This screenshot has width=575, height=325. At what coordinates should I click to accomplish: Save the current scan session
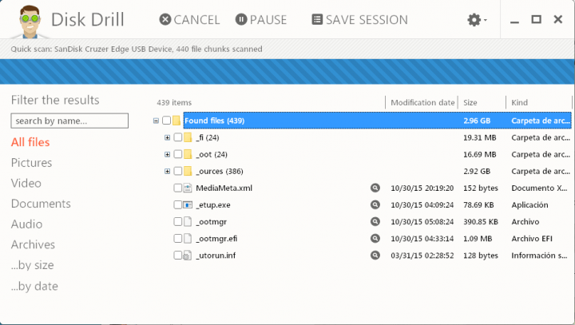[x=359, y=19]
